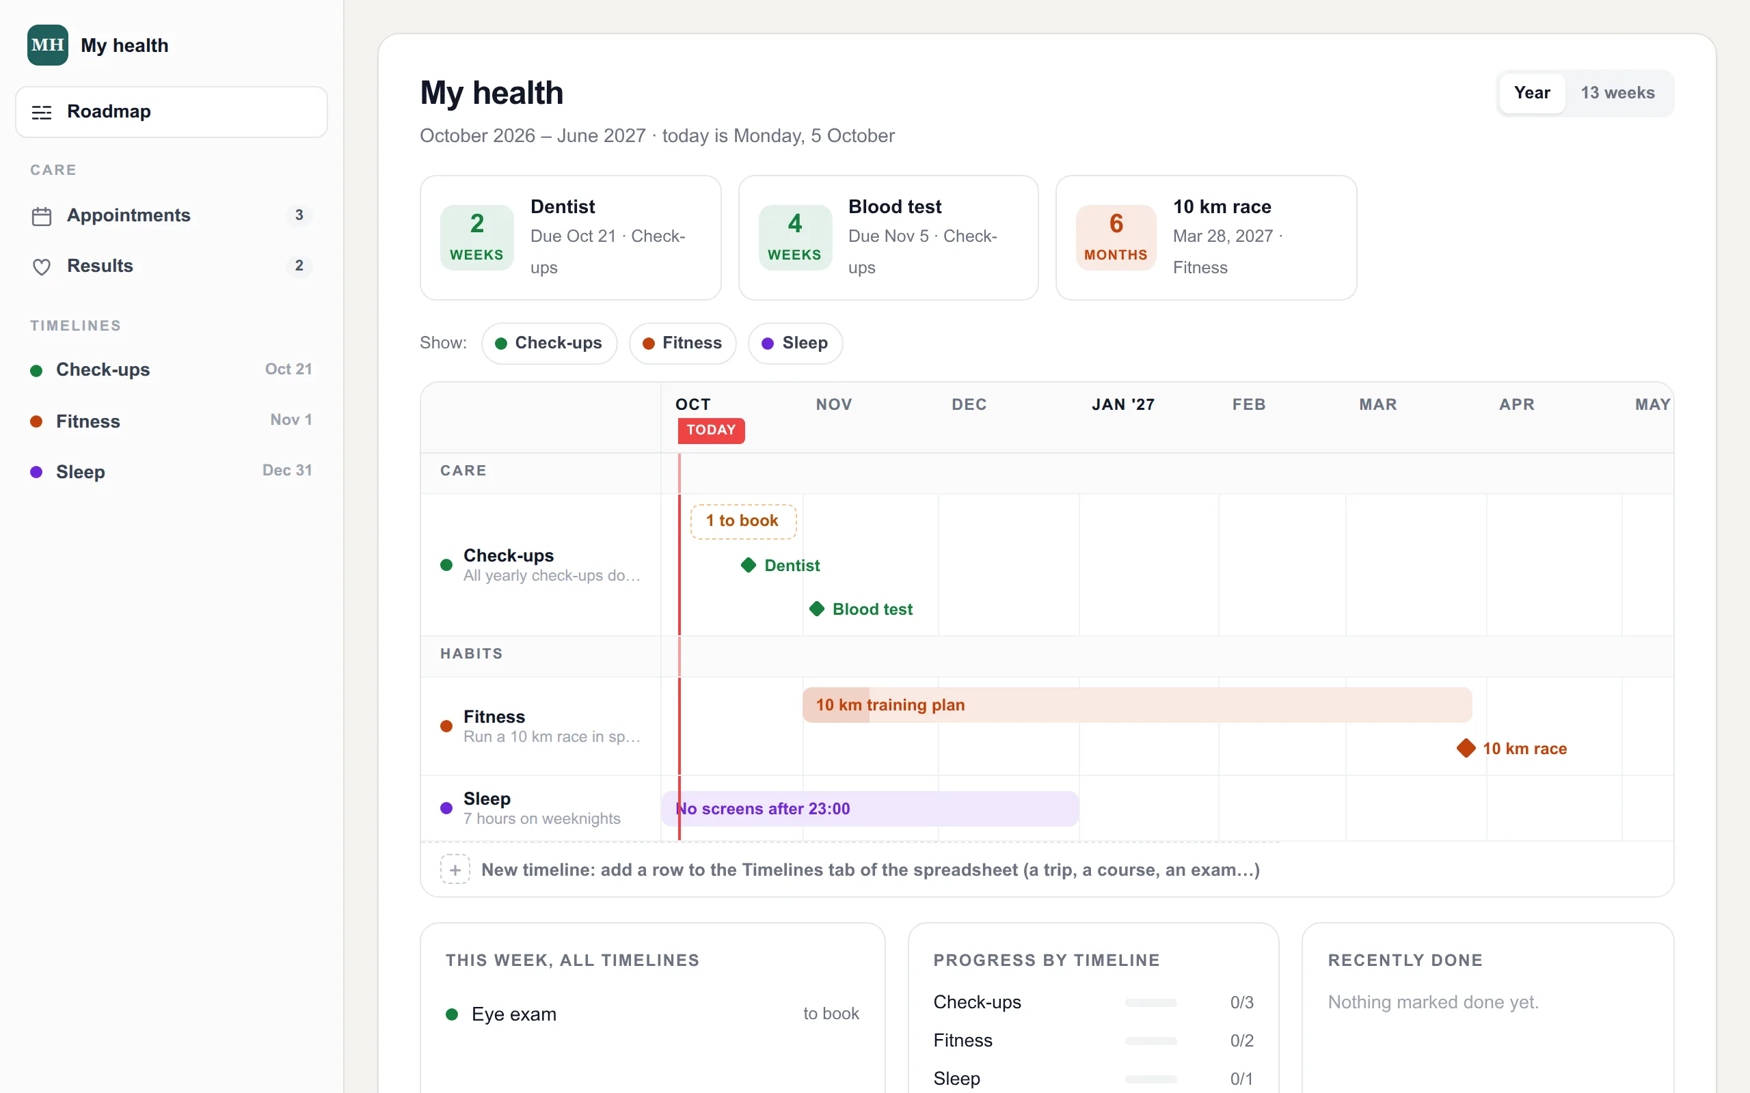Click the '1 to book' chip
This screenshot has height=1093, width=1750.
tap(742, 521)
